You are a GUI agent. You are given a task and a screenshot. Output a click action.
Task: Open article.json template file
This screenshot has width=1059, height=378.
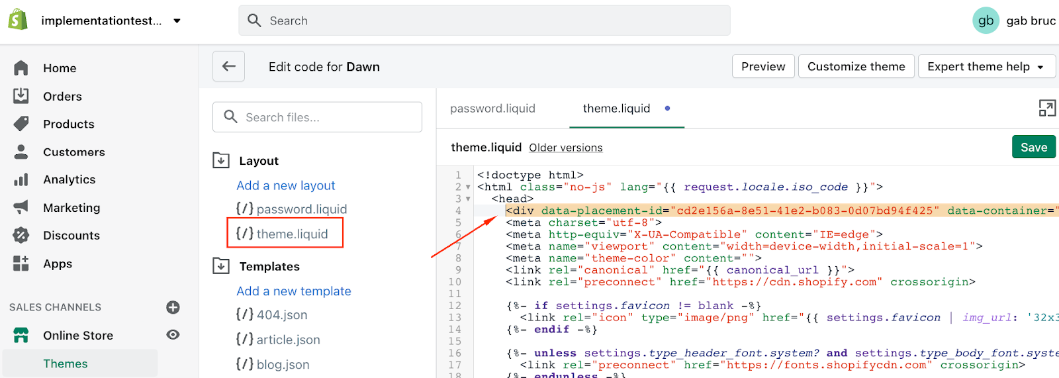(x=278, y=340)
